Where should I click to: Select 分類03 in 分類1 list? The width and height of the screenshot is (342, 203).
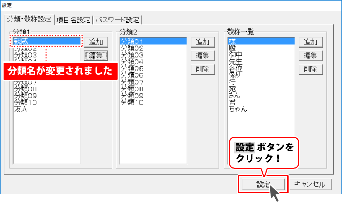point(47,54)
